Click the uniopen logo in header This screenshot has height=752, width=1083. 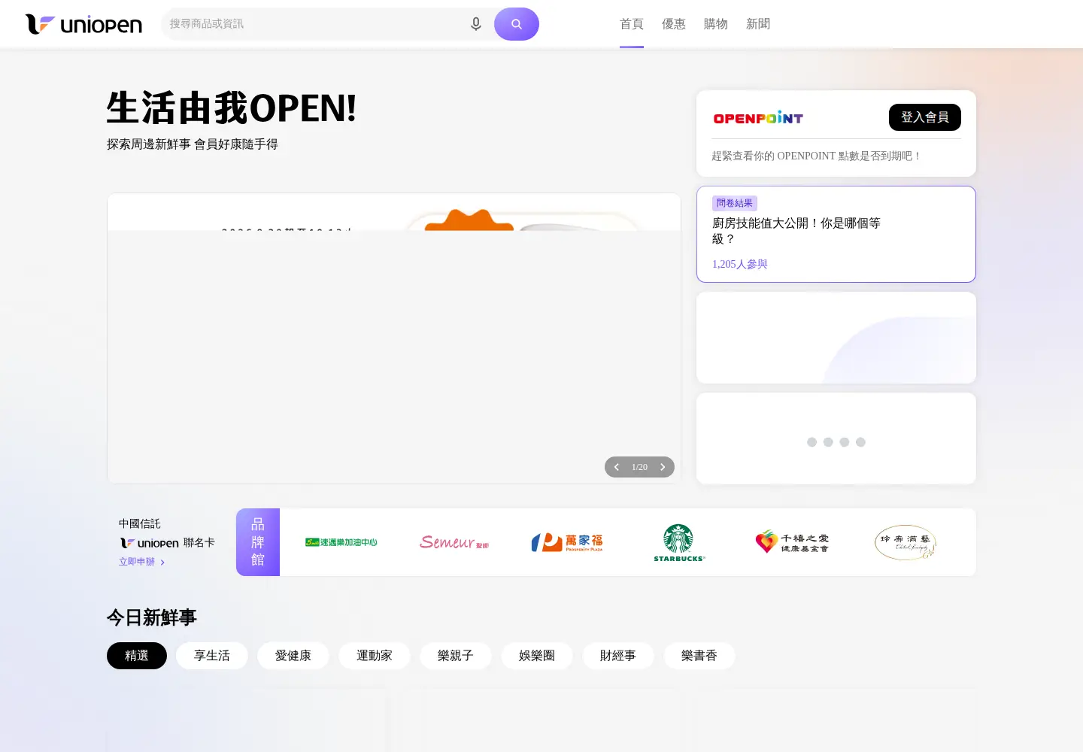[83, 24]
